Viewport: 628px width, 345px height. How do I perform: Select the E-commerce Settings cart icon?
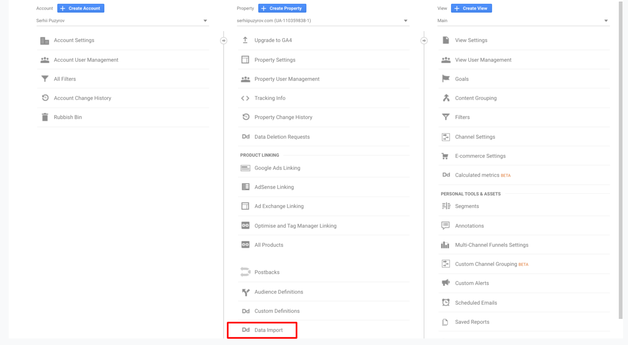tap(446, 156)
